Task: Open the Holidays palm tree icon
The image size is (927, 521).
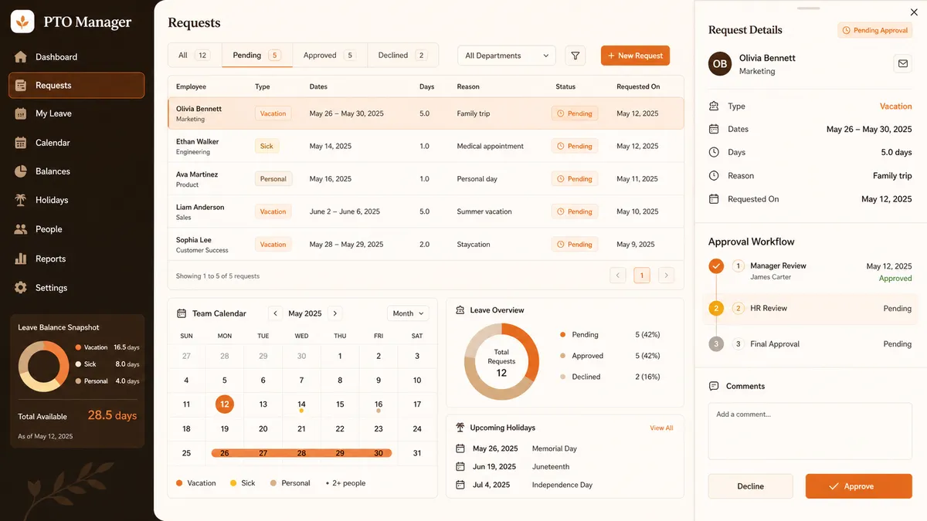Action: [x=21, y=200]
